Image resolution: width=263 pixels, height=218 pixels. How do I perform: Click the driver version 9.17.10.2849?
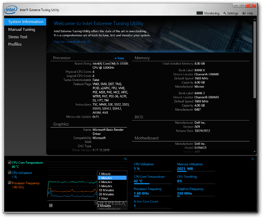(x=101, y=150)
